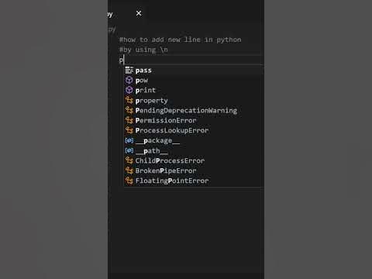The image size is (372, 279).
Task: Place the cursor on the '#by using \n' comment line
Action: [143, 50]
